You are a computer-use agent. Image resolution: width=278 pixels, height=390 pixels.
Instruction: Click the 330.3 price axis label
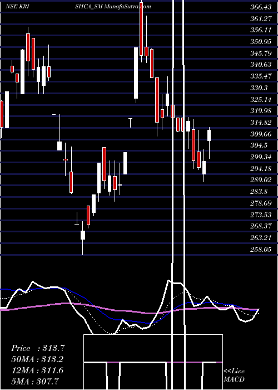pos(259,88)
